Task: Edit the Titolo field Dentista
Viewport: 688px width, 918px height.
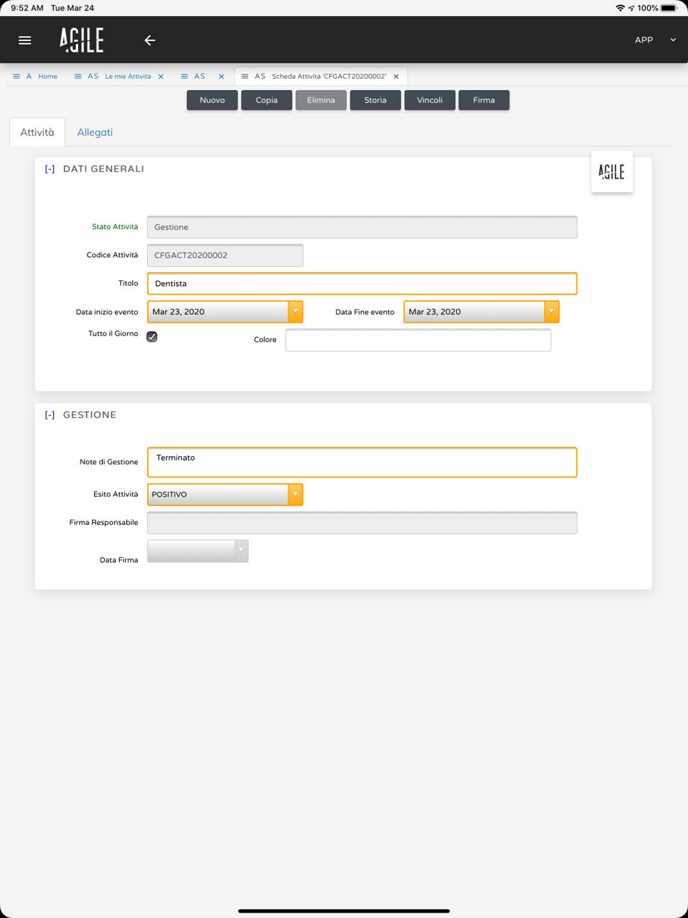Action: tap(362, 284)
